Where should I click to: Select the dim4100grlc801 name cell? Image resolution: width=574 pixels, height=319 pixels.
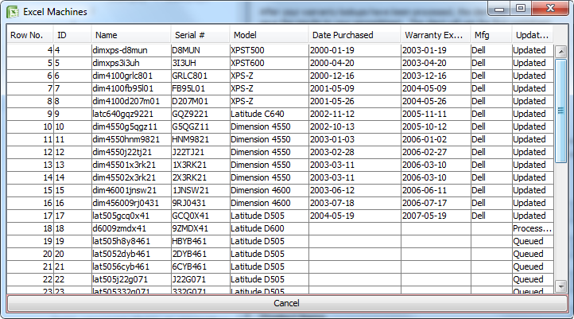131,76
